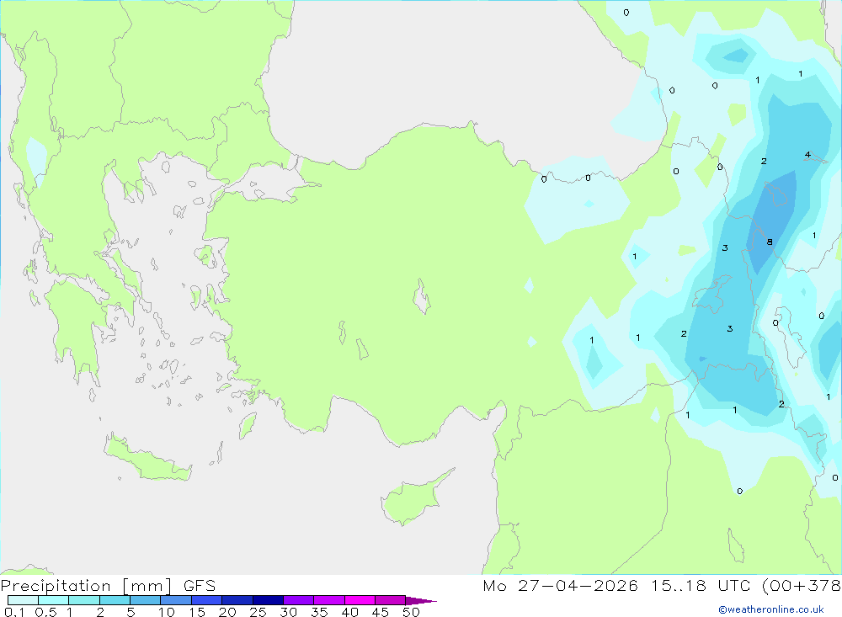Screen dimensions: 842x617
Task: Click the legend label "25"
Action: click(x=258, y=612)
